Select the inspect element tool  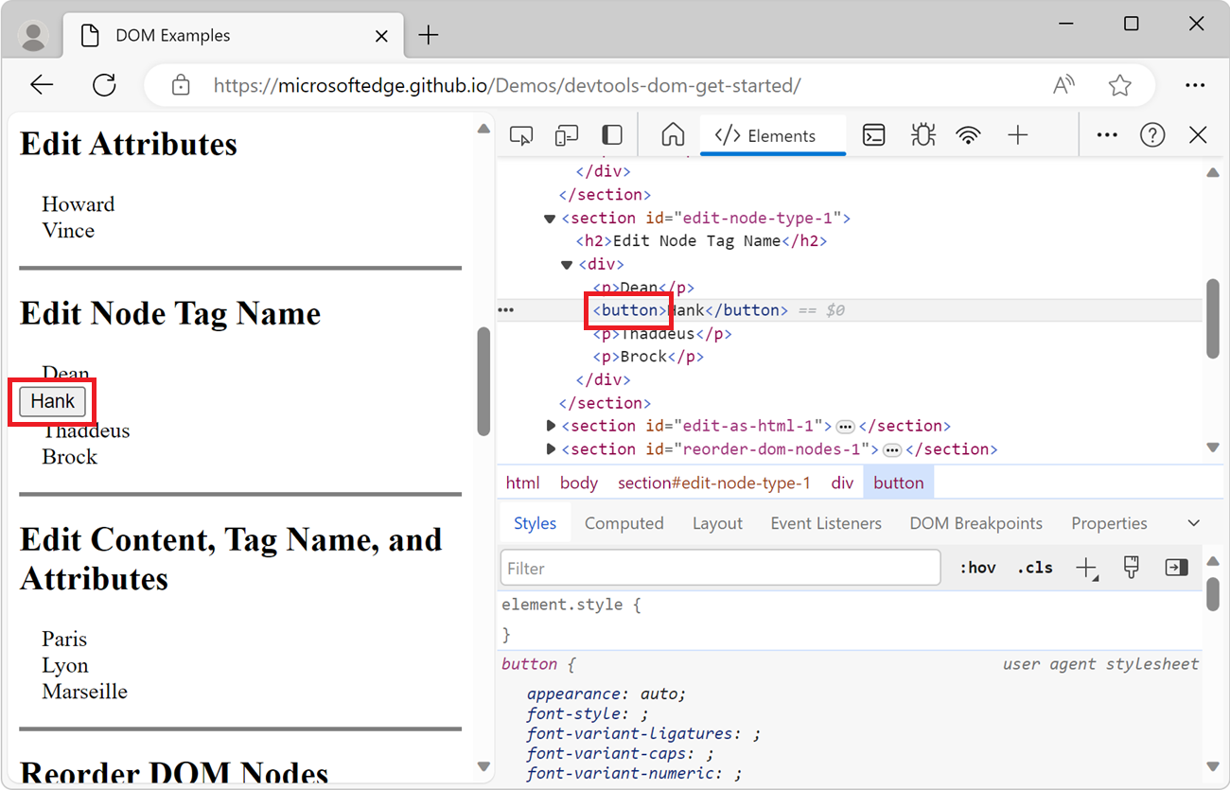(520, 134)
